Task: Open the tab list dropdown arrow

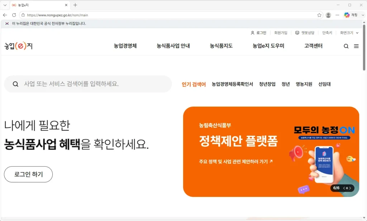Action: [x=5, y=5]
